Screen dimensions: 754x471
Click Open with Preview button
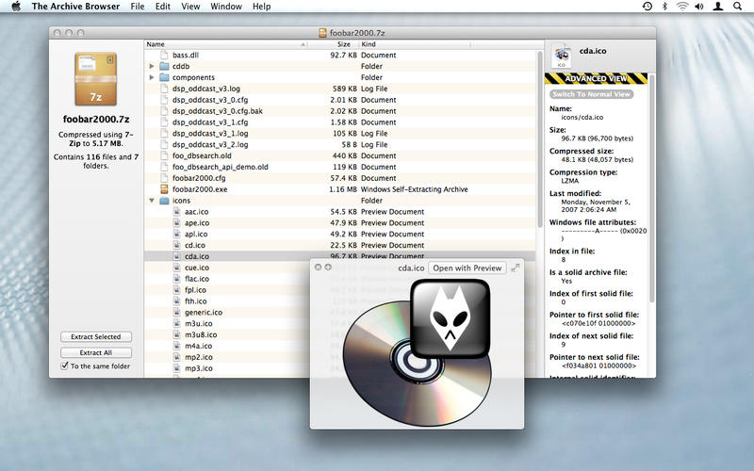pyautogui.click(x=467, y=268)
